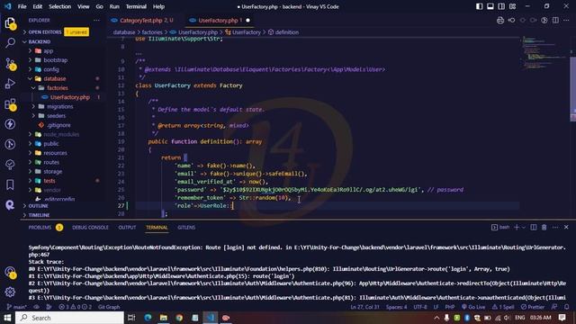Open Customize Layout icon
The width and height of the screenshot is (576, 324).
512,6
